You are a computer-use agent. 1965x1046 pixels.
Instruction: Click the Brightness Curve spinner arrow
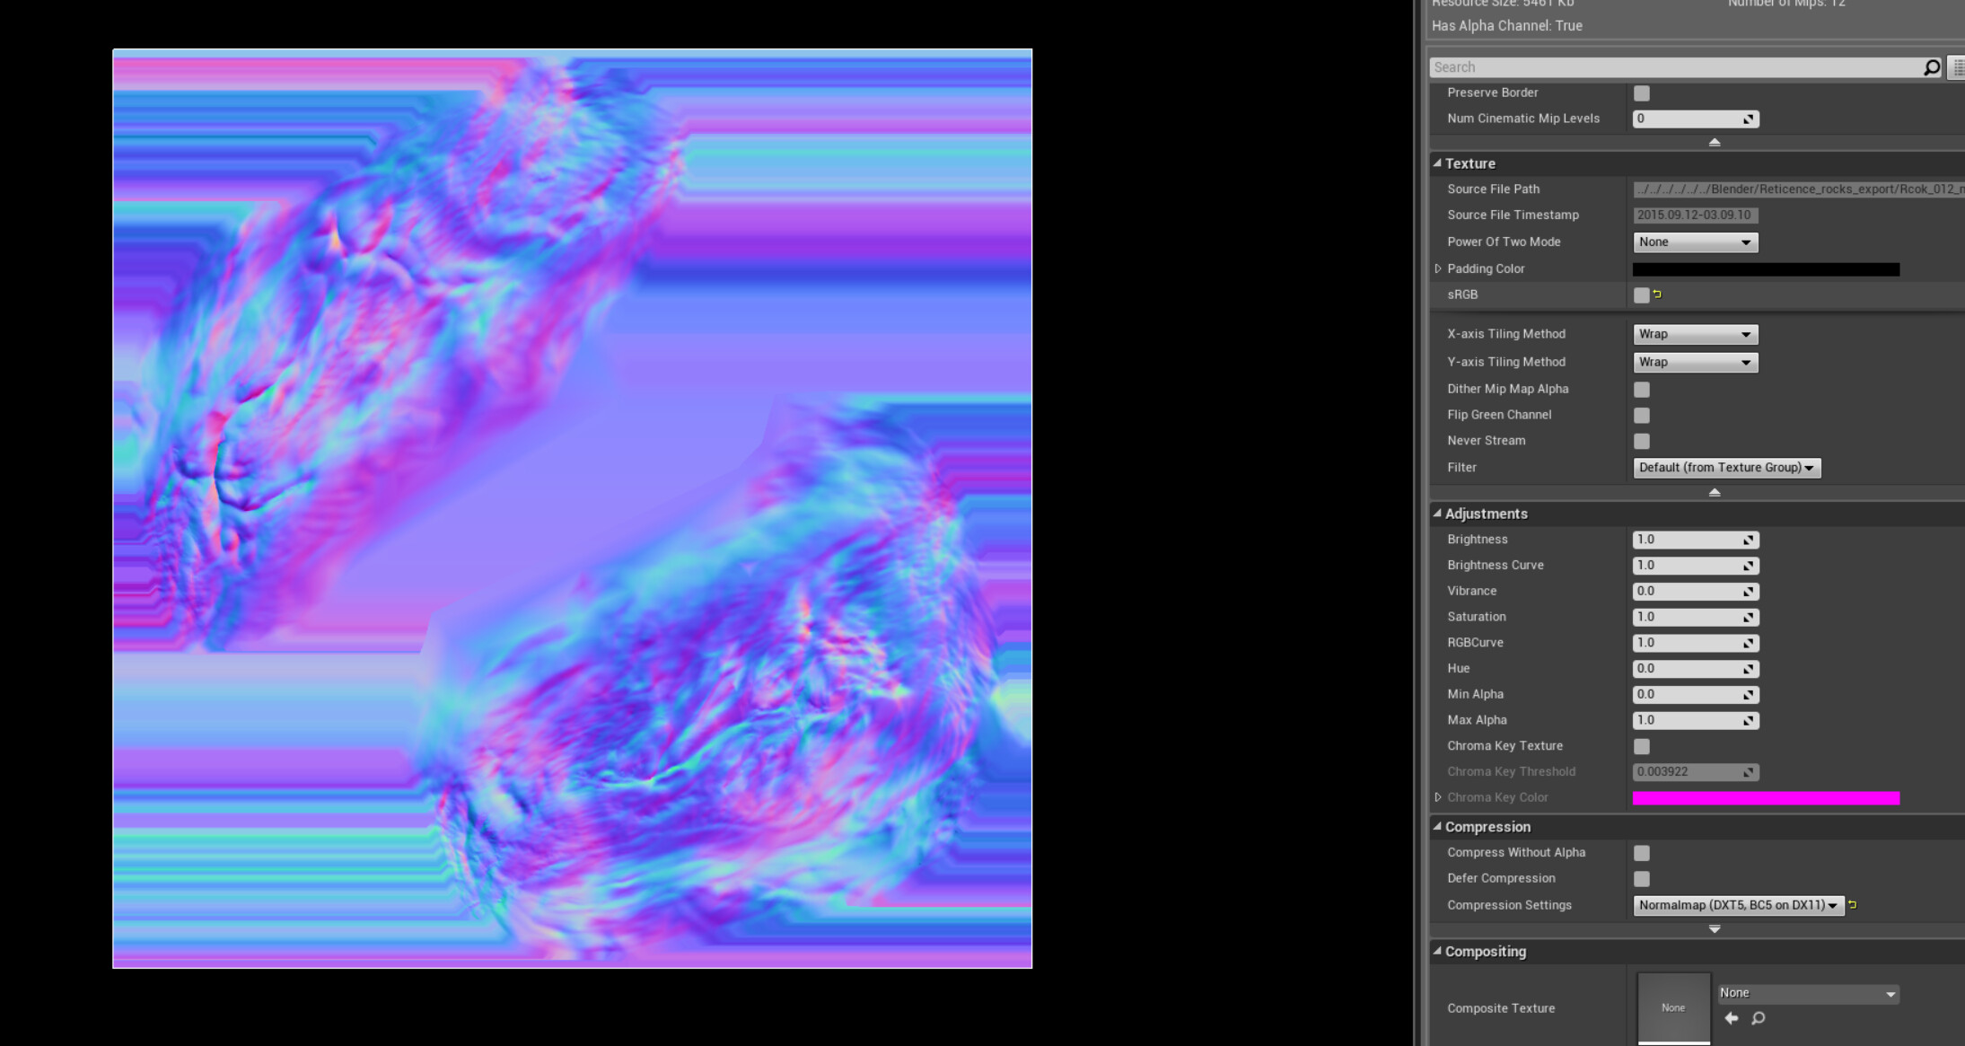pyautogui.click(x=1748, y=566)
